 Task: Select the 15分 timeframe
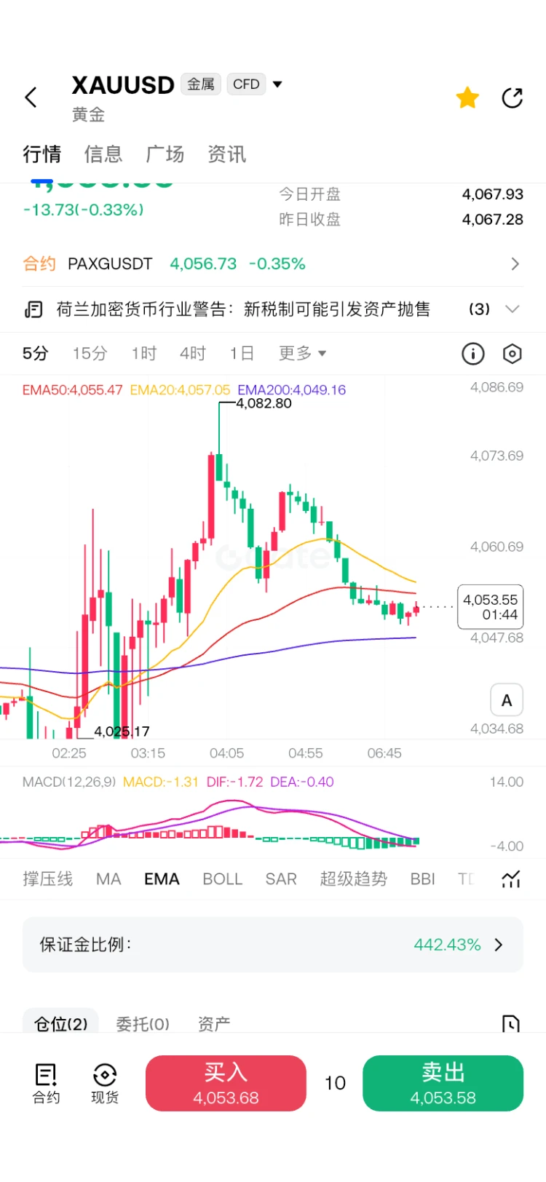(x=90, y=354)
